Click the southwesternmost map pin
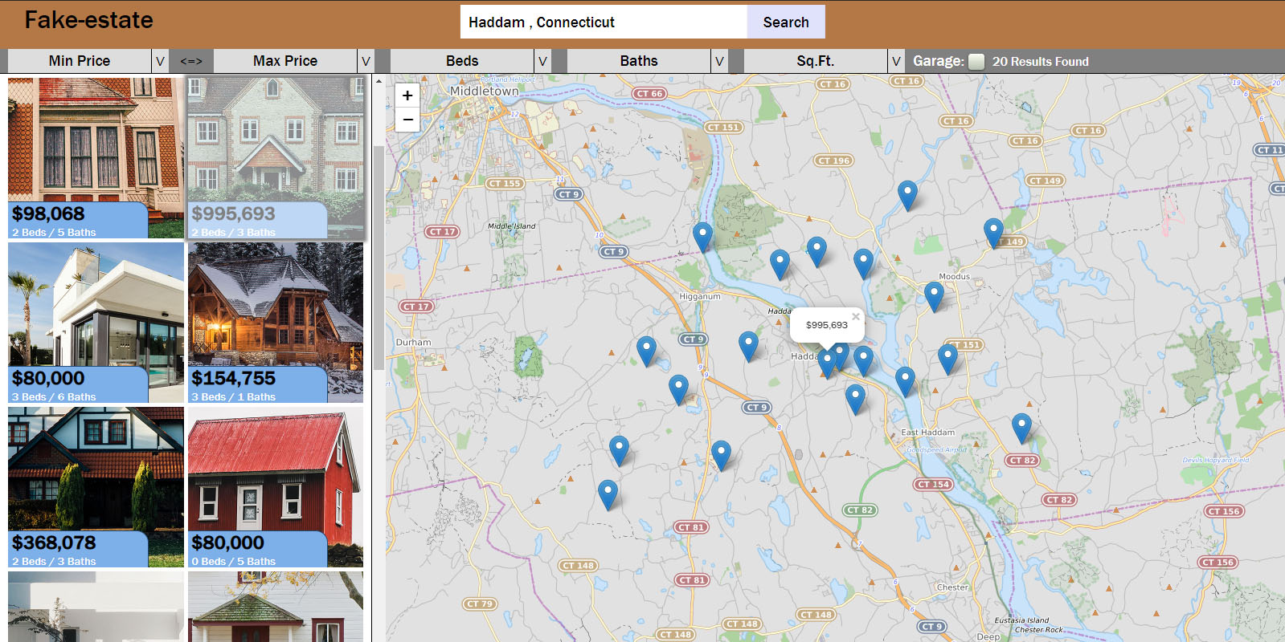 [x=608, y=492]
